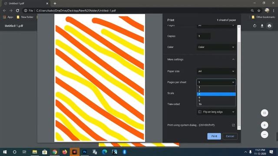Choose 9 in pages per sheet list
The height and width of the screenshot is (156, 278).
[x=216, y=101]
